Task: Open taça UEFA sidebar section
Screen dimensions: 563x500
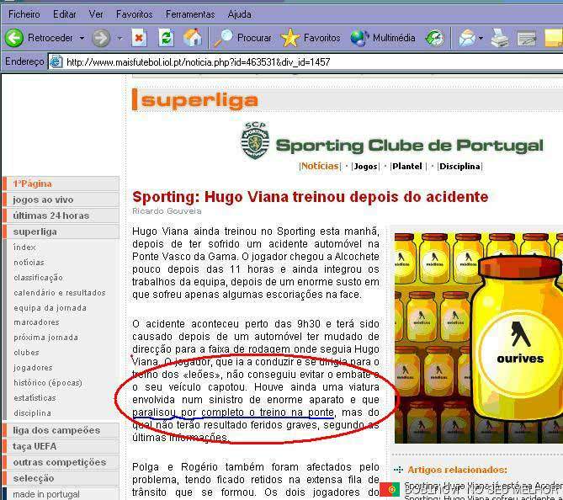Action: (x=61, y=446)
